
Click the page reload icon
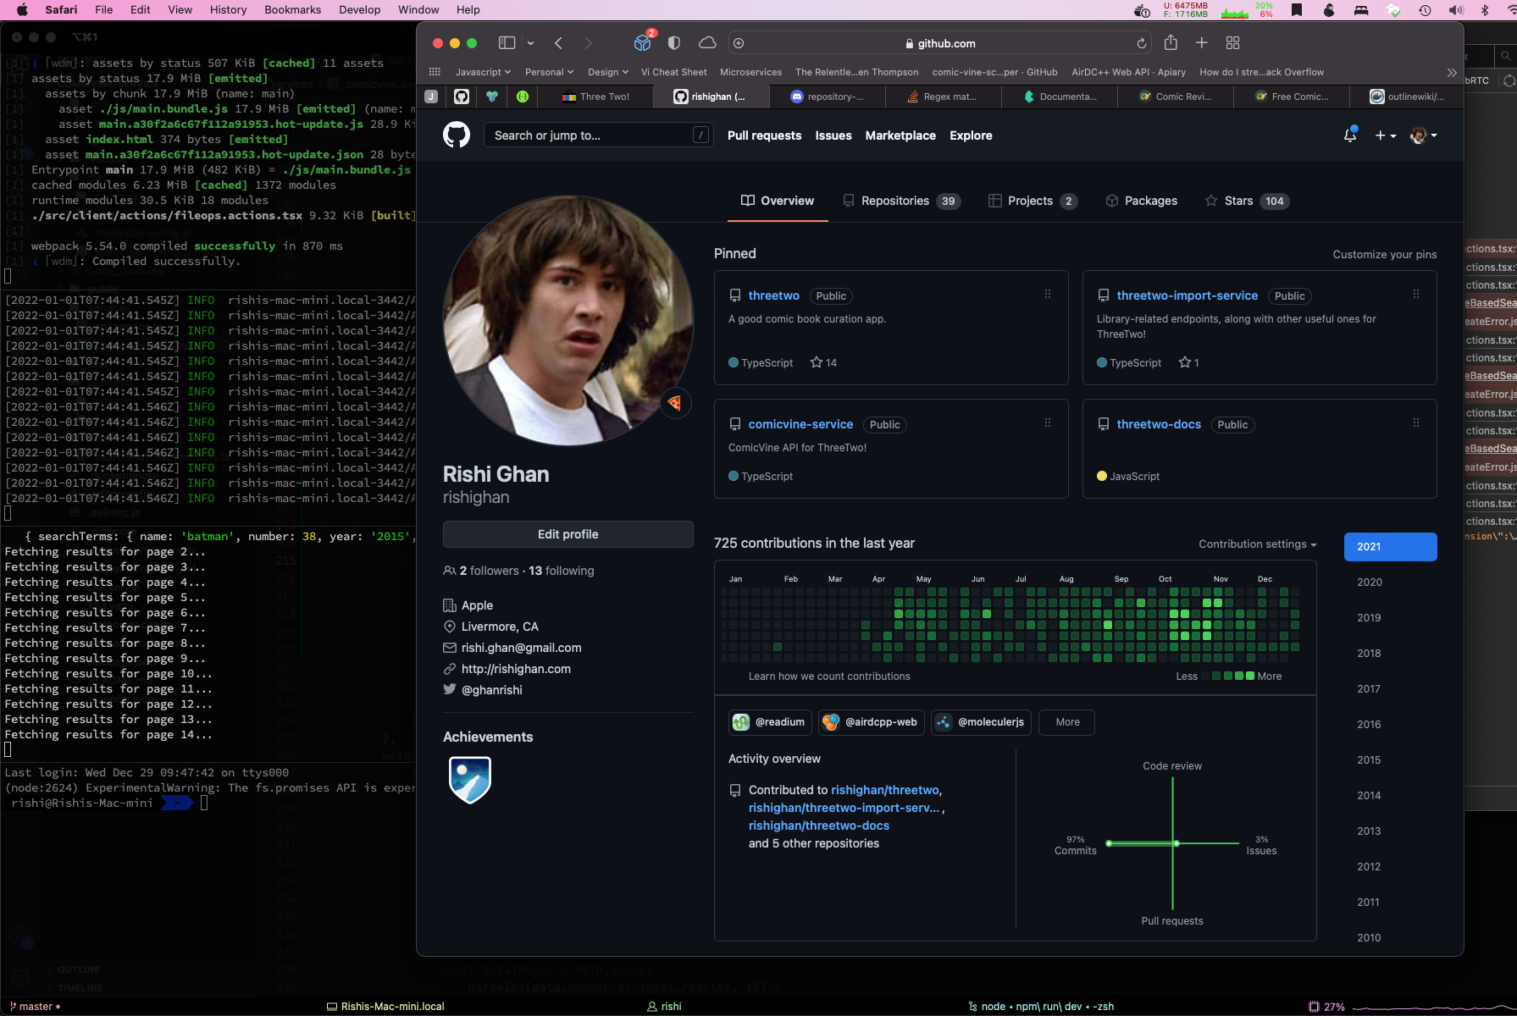[x=1141, y=43]
